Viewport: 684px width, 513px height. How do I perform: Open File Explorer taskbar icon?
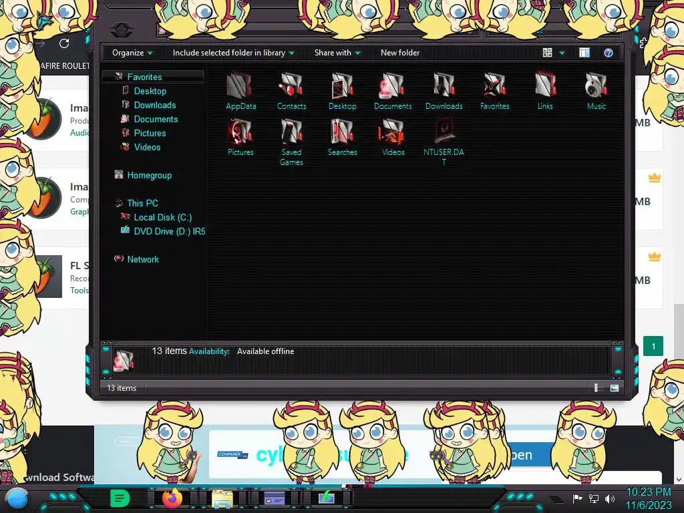[x=222, y=498]
